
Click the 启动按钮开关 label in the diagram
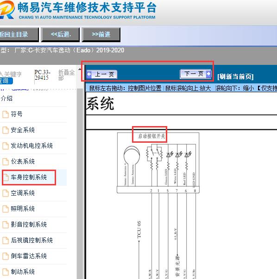[151, 136]
